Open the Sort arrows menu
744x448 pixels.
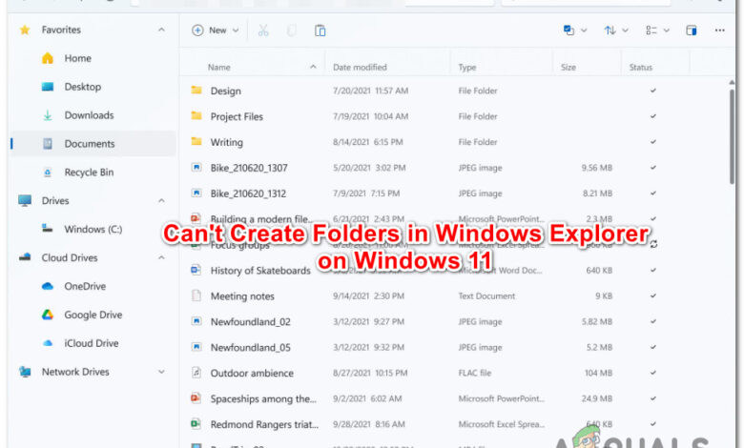click(610, 31)
